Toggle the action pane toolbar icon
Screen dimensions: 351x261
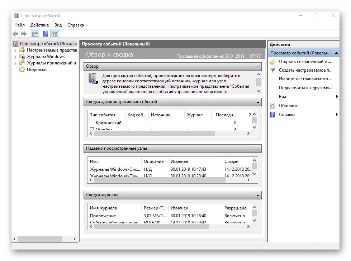pyautogui.click(x=54, y=34)
